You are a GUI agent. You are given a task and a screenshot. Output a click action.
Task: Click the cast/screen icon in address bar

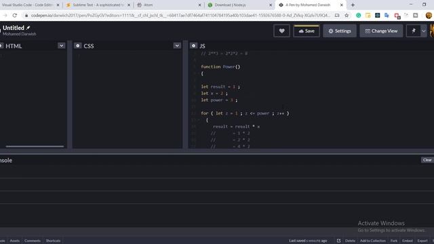[337, 16]
